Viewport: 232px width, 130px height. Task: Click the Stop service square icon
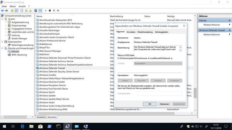50,11
